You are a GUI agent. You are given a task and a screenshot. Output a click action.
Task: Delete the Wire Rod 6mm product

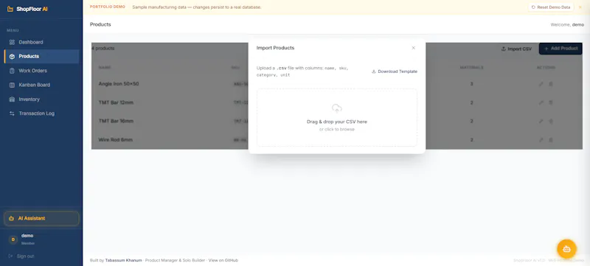551,140
